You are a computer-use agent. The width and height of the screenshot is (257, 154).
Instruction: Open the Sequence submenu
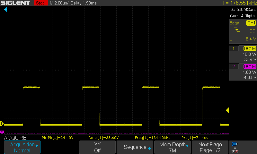click(x=135, y=147)
